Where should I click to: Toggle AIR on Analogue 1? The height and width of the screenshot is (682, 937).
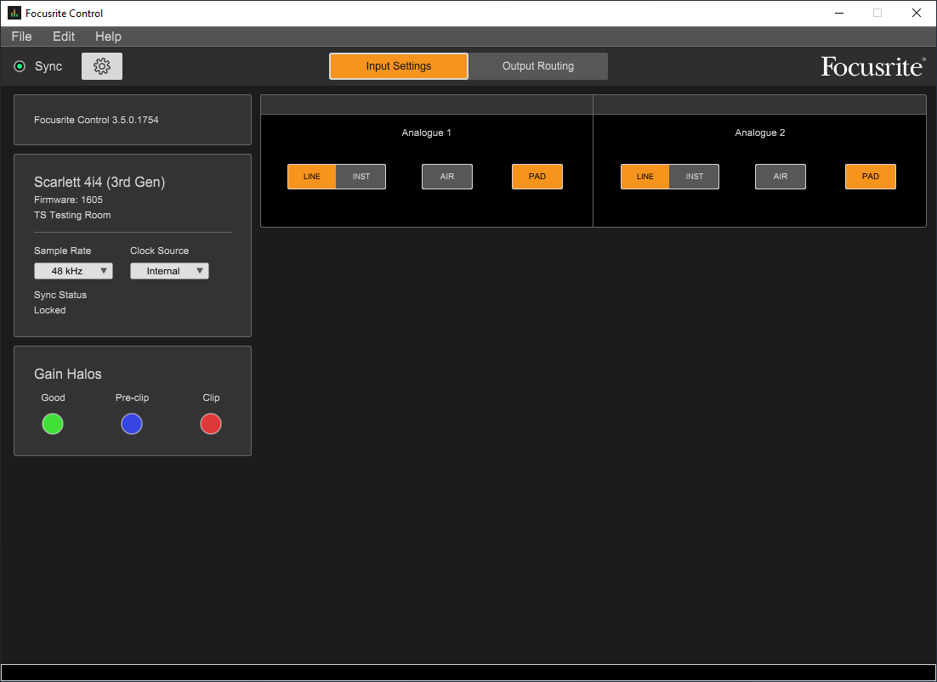tap(447, 177)
